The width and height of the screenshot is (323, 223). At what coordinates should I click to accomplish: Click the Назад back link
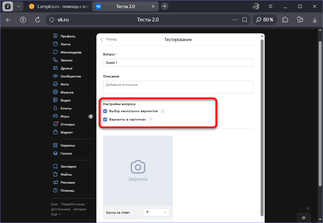click(x=108, y=39)
